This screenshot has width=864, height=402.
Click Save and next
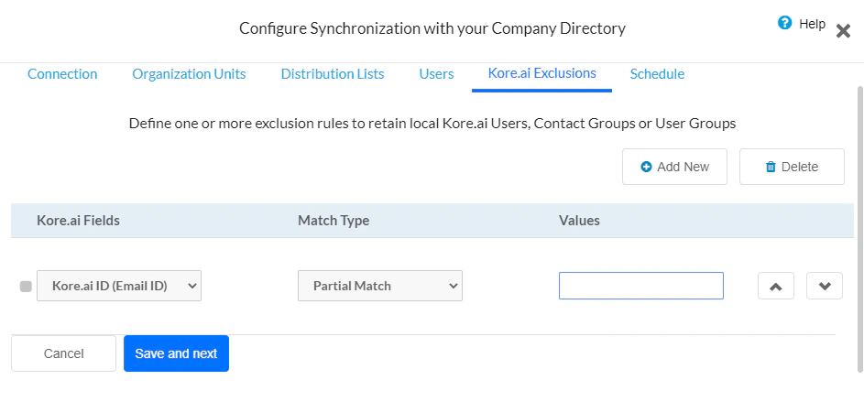coord(176,353)
